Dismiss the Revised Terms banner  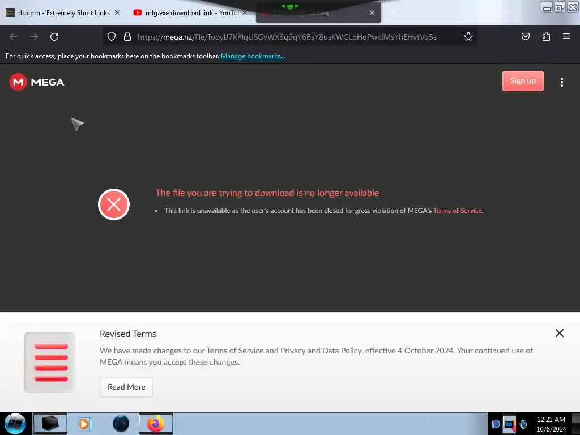[x=559, y=333]
